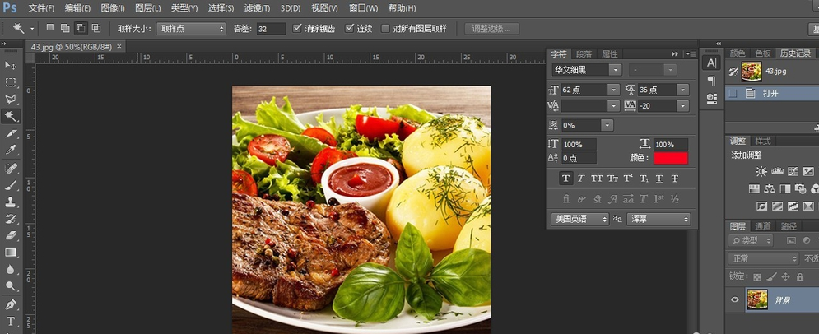819x334 pixels.
Task: Hide the 背景 layer via eye icon
Action: [735, 299]
